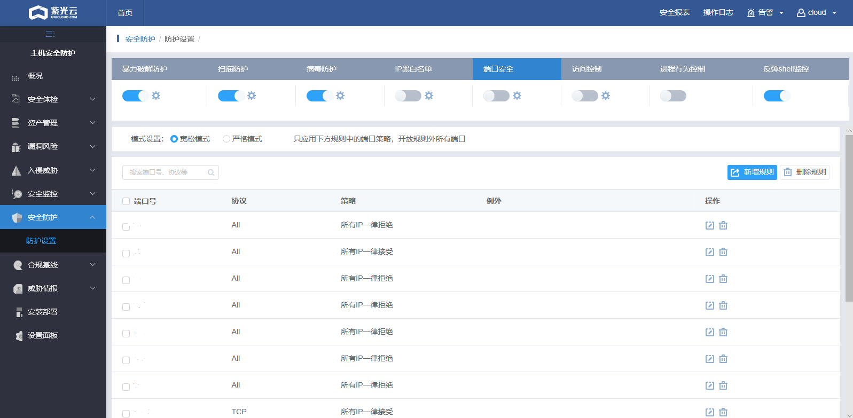Enable the 进程行为控制 switch
Image resolution: width=853 pixels, height=418 pixels.
tap(673, 96)
